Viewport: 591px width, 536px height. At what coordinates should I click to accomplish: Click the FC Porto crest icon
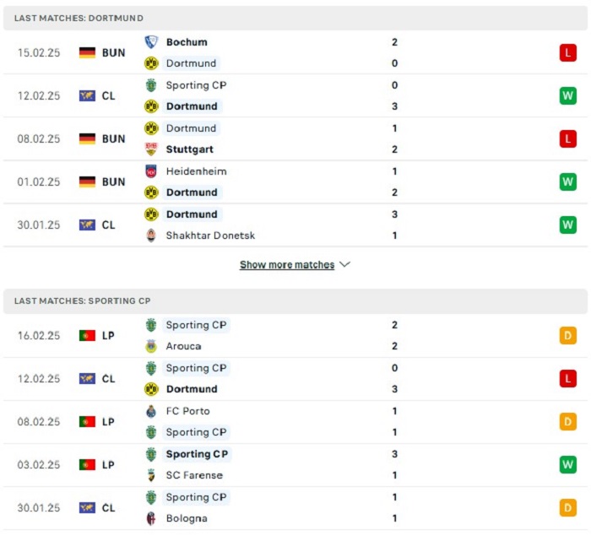coord(151,411)
